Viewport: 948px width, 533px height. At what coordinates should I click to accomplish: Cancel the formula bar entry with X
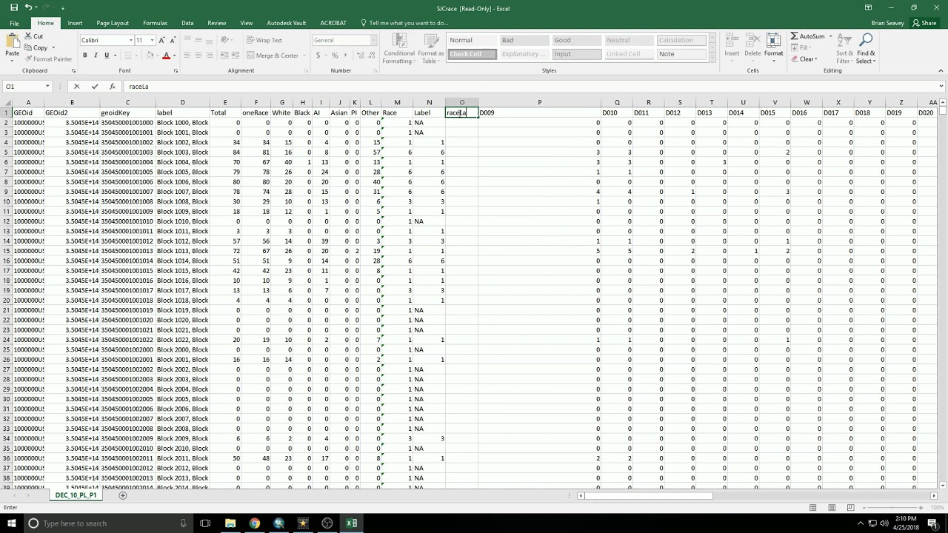point(76,87)
